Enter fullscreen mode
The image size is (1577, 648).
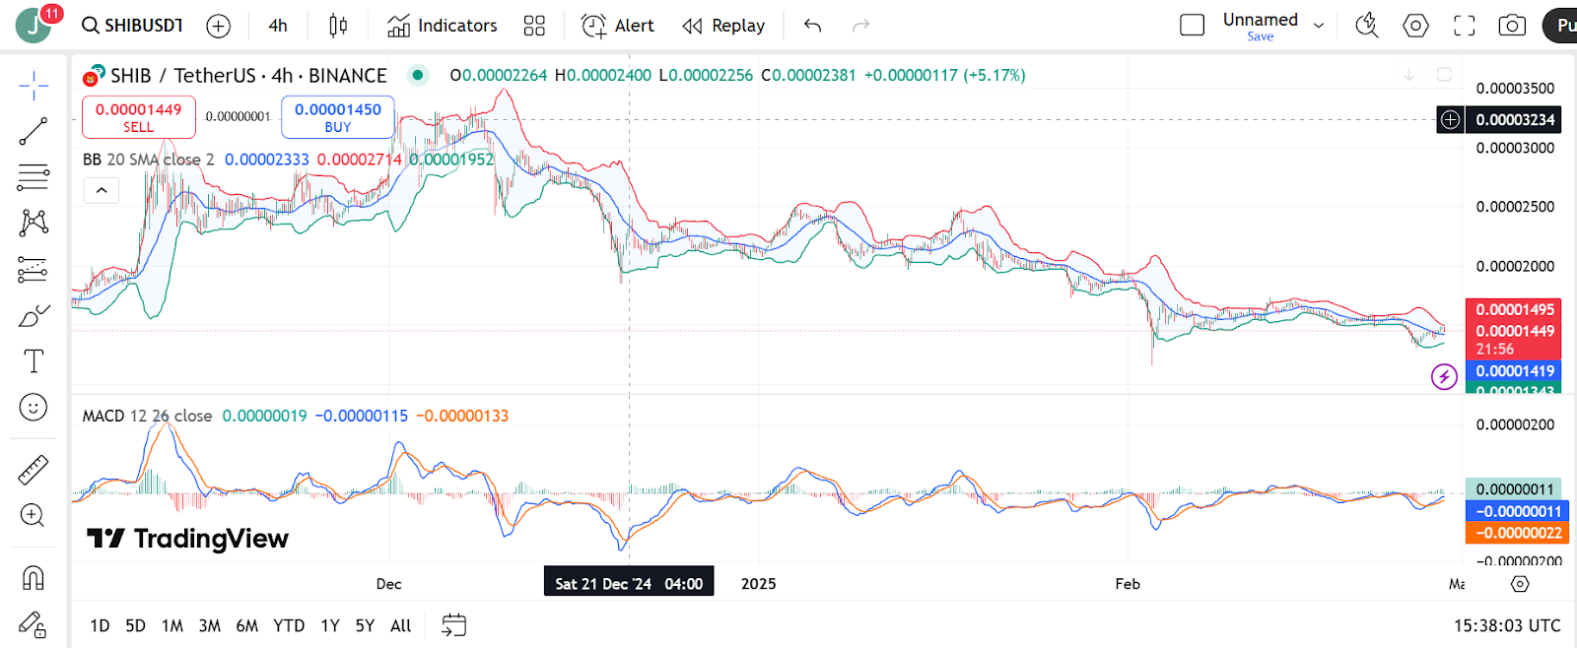tap(1465, 26)
